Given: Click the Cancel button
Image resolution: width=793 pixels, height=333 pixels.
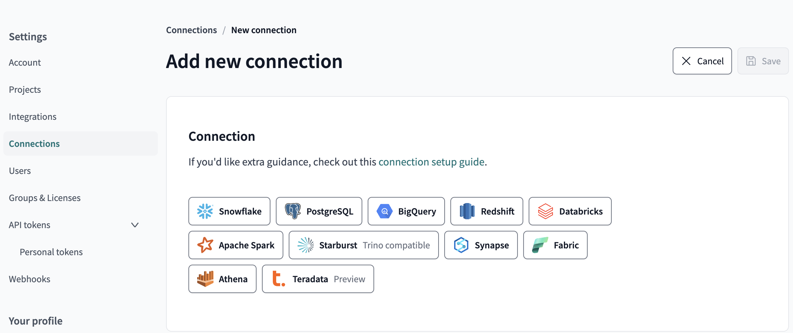Looking at the screenshot, I should [702, 61].
